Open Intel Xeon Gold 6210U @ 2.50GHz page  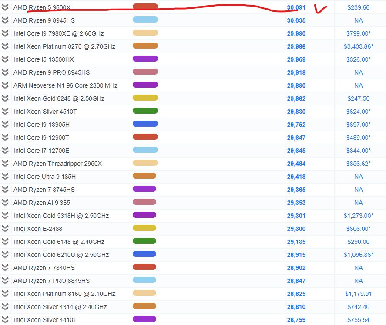pos(61,255)
